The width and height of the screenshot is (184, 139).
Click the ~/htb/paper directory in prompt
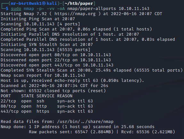click(x=79, y=4)
